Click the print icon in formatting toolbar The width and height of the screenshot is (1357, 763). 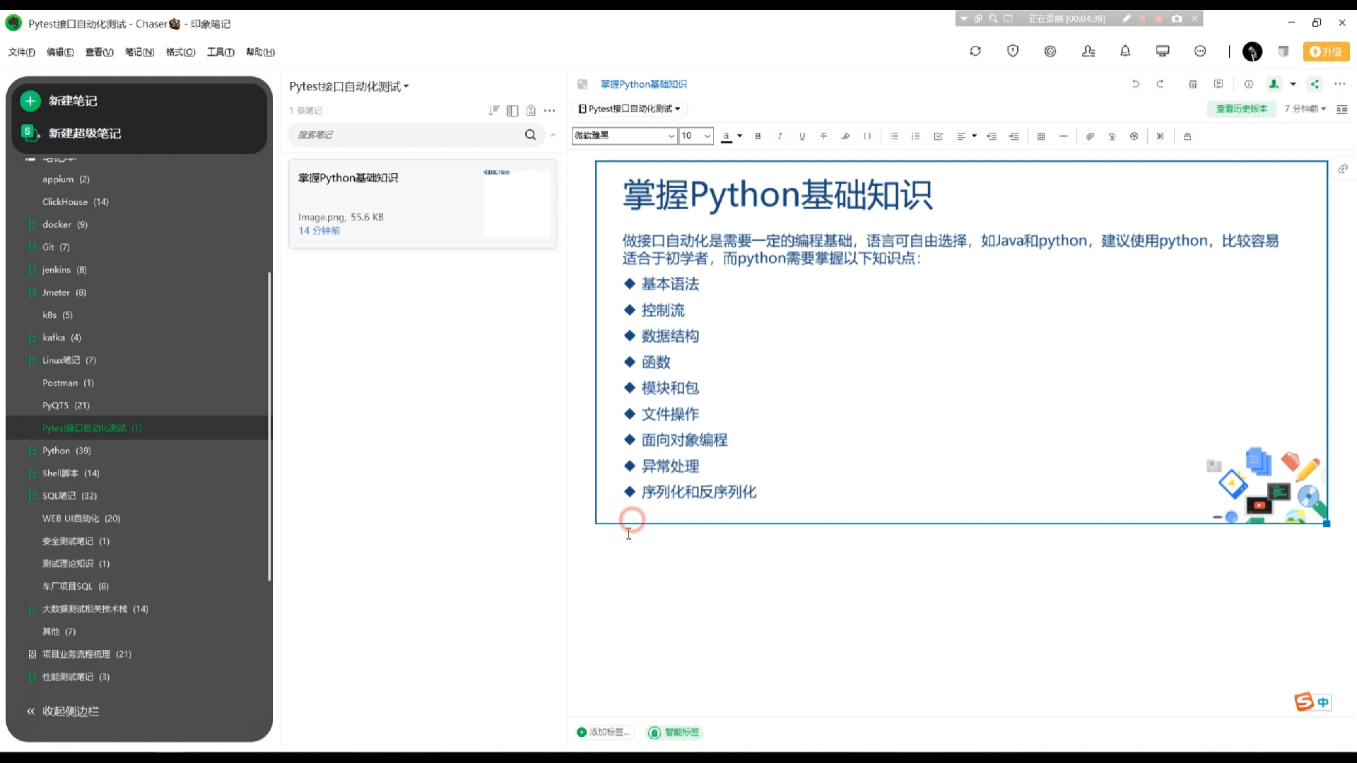coord(1187,136)
